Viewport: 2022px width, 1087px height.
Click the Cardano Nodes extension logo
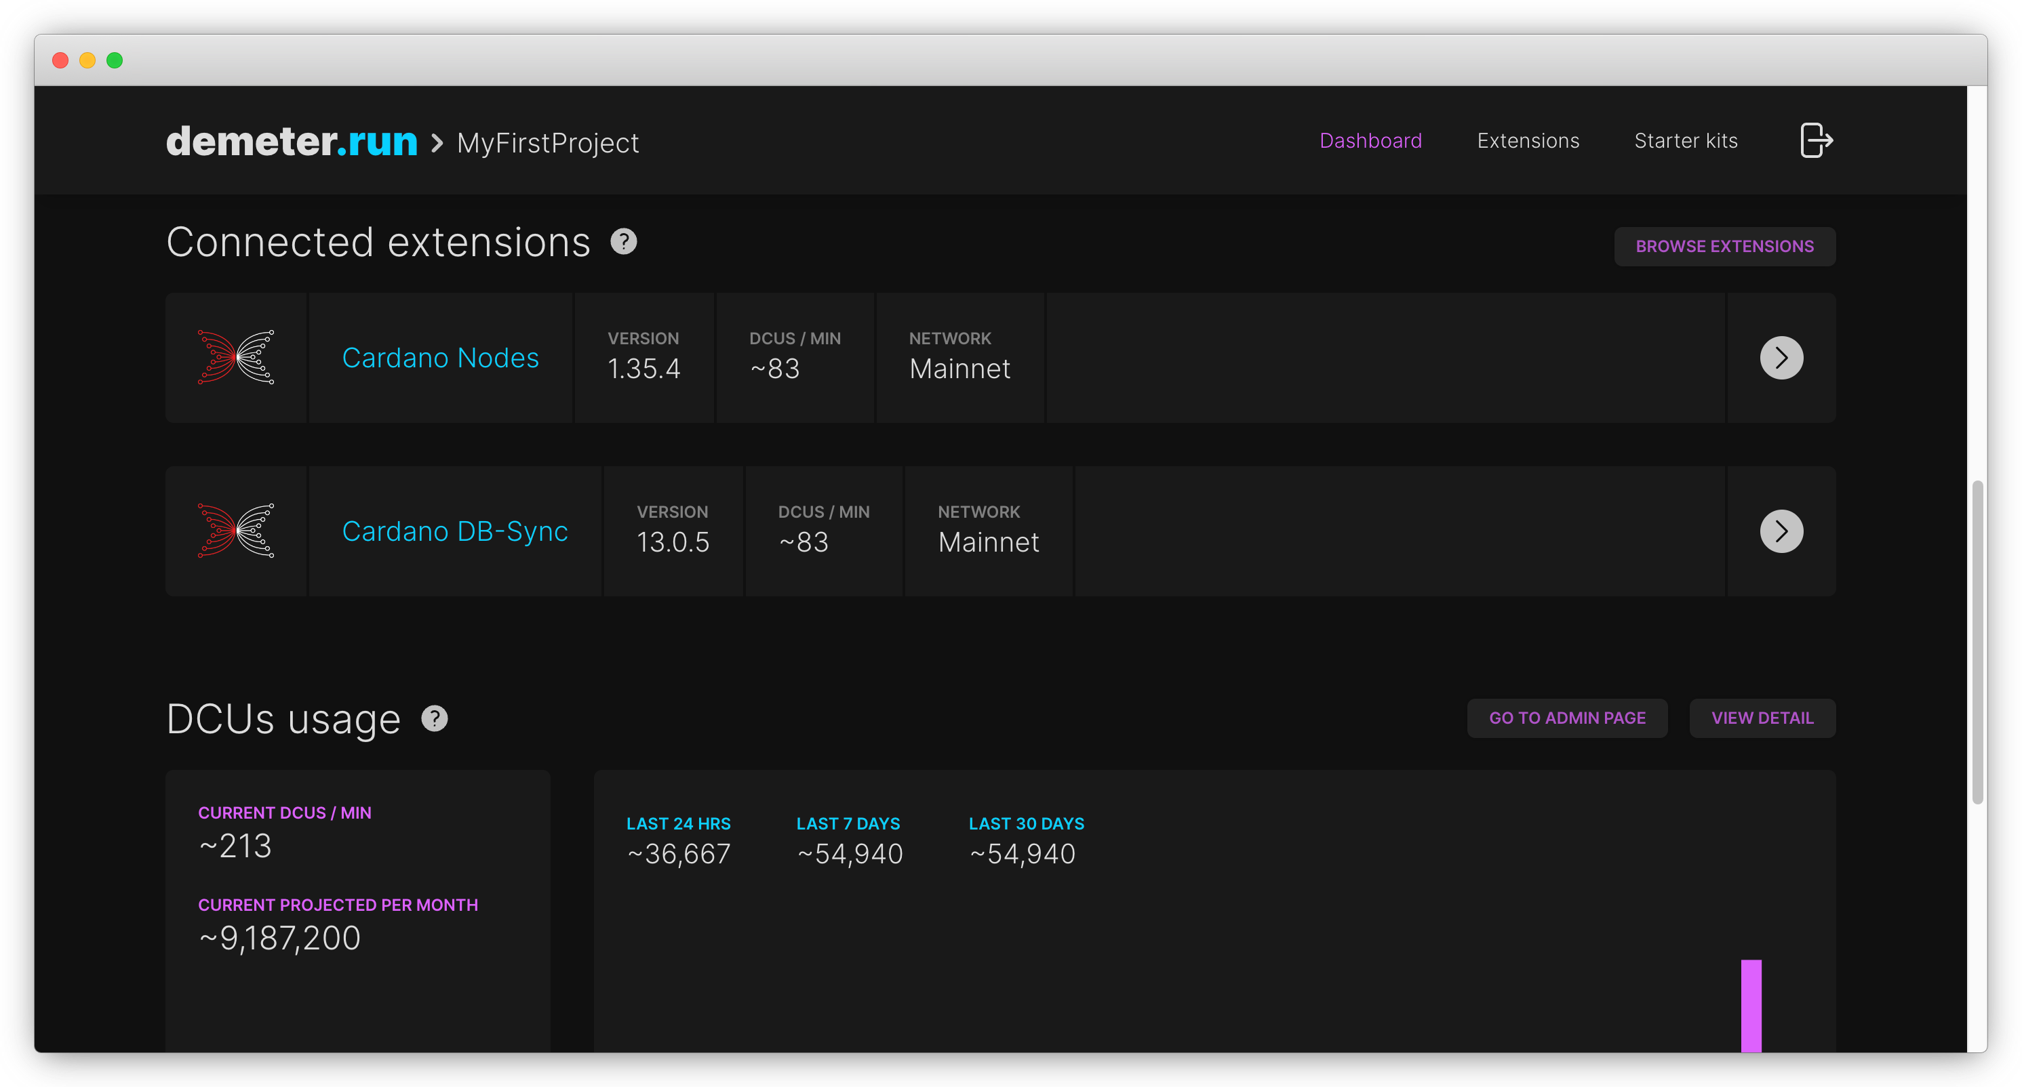235,358
